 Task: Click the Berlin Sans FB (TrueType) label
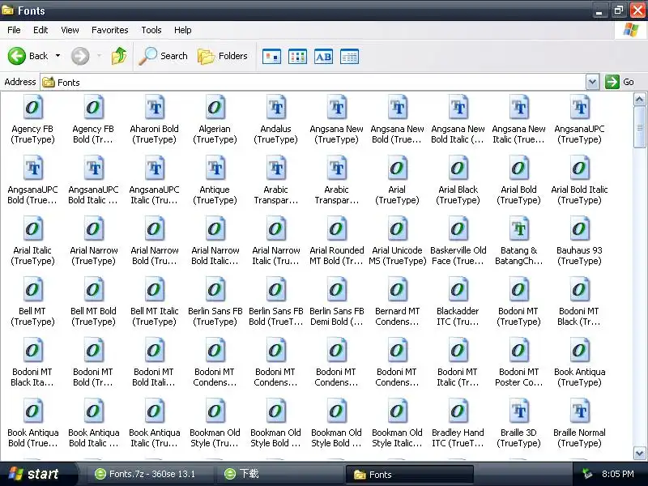pyautogui.click(x=215, y=316)
